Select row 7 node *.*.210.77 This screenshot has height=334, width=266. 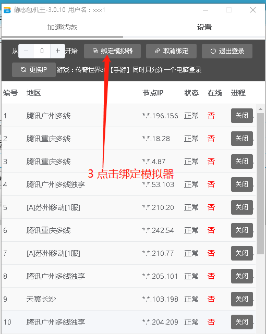click(x=128, y=253)
